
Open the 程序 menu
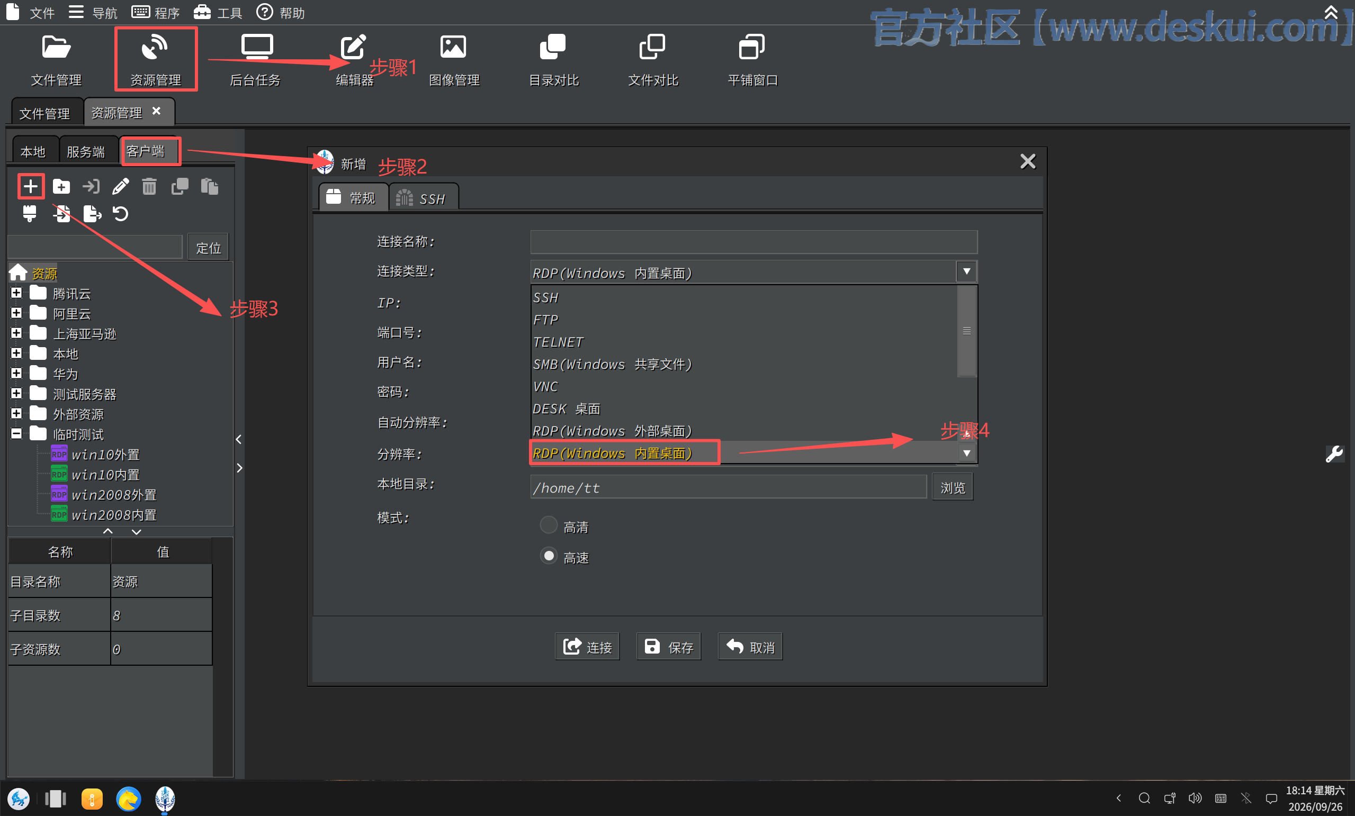tap(156, 12)
